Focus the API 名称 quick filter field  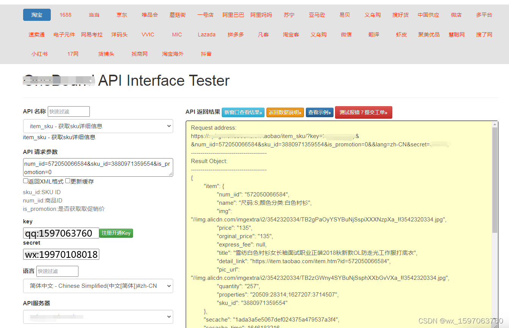click(69, 111)
